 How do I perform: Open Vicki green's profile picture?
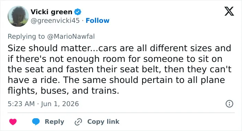tap(18, 16)
